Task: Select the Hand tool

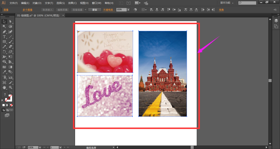Action: tap(4, 87)
